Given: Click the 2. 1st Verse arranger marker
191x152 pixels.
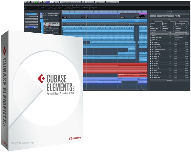Looking at the screenshot, I should click(x=84, y=17).
